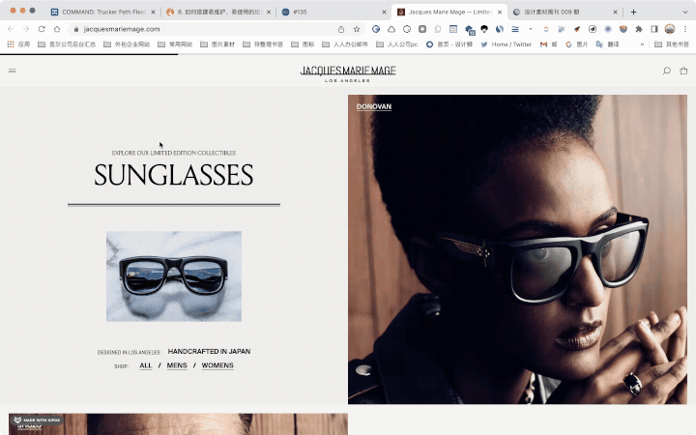696x435 pixels.
Task: Go back with the browser back arrow
Action: (11, 29)
